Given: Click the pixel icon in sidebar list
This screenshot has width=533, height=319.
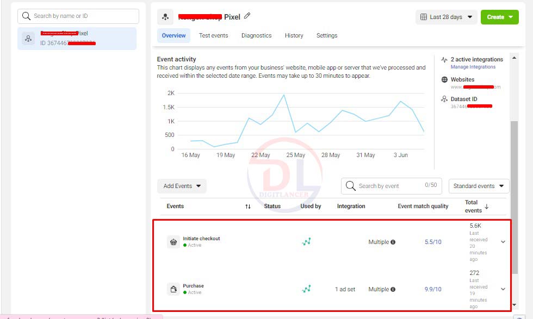Looking at the screenshot, I should coord(28,39).
